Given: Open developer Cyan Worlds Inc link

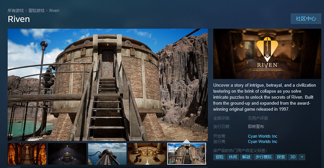Looking at the screenshot, I should pyautogui.click(x=262, y=136).
